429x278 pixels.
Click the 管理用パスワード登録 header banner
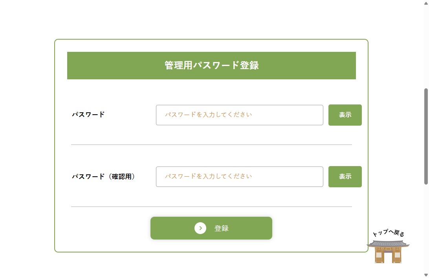[211, 66]
